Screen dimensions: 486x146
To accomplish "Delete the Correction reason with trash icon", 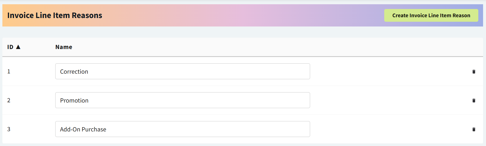I will tap(474, 72).
